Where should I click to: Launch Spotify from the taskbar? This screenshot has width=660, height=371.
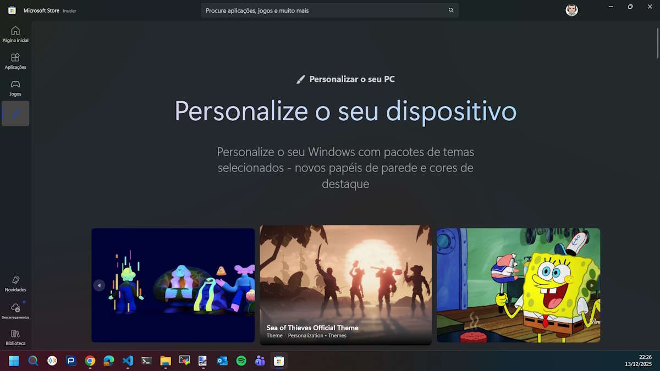(x=241, y=361)
